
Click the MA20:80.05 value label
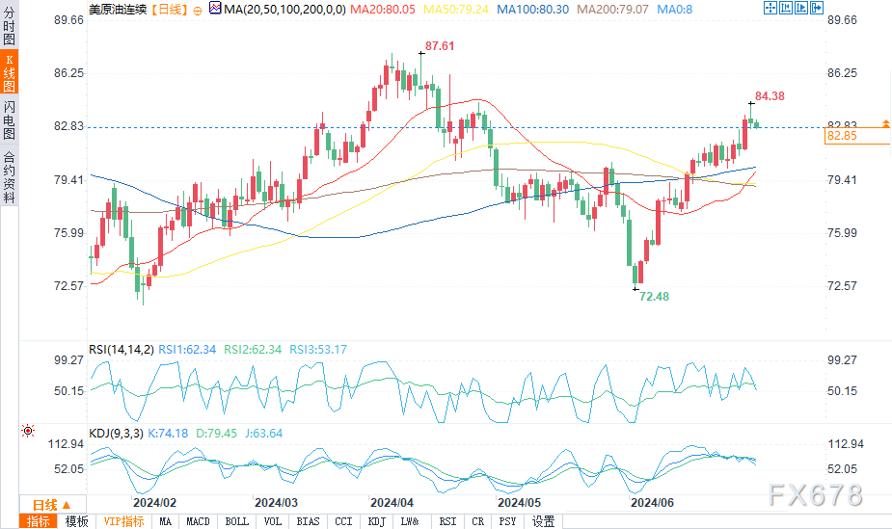pos(382,9)
